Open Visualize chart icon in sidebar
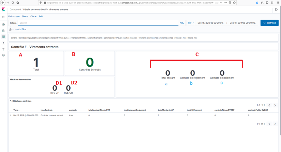 point(3,31)
